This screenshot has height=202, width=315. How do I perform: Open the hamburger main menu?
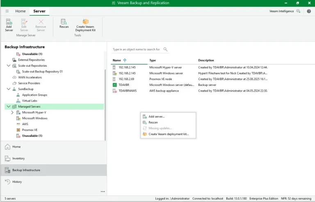tap(7, 11)
